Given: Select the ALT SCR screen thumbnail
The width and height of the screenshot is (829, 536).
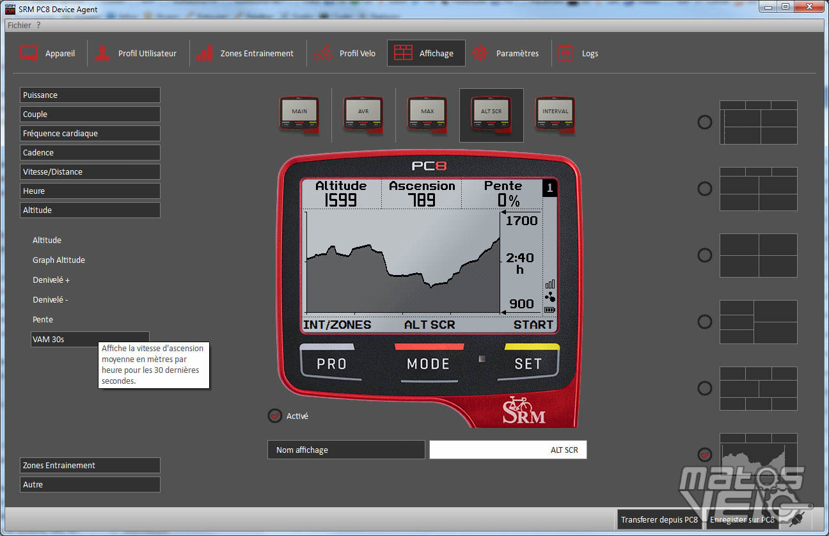Looking at the screenshot, I should coord(491,114).
